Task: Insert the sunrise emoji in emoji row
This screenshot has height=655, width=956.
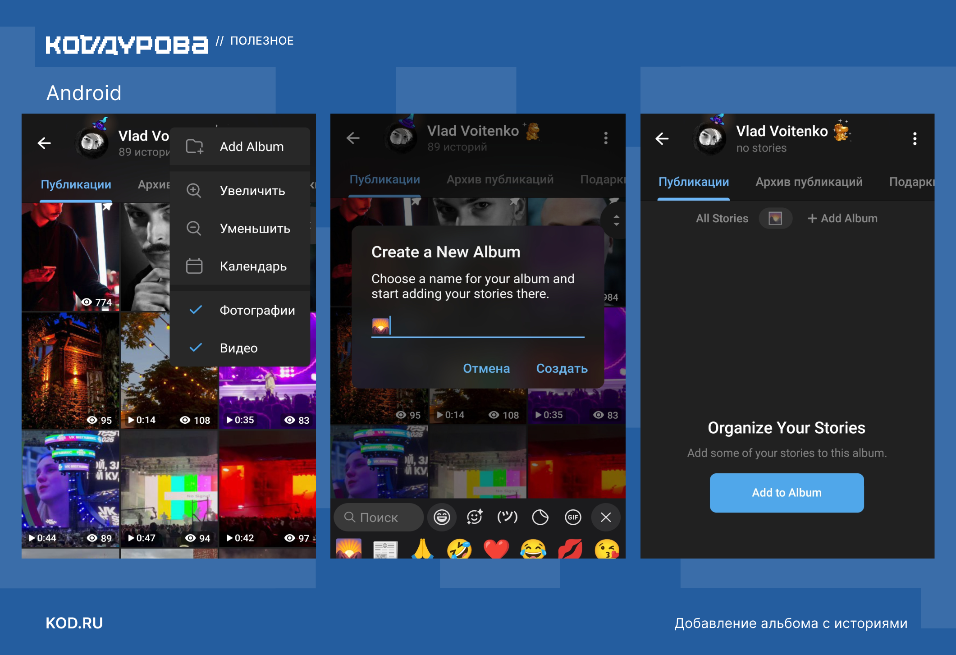Action: click(x=349, y=549)
